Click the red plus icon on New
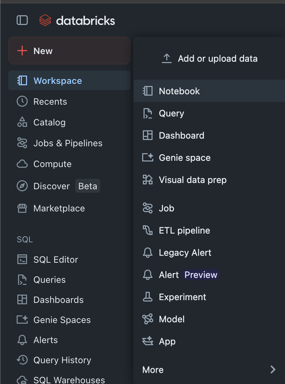285x384 pixels. (22, 51)
